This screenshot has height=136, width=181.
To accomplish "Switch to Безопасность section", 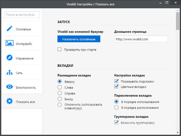I will (25, 87).
